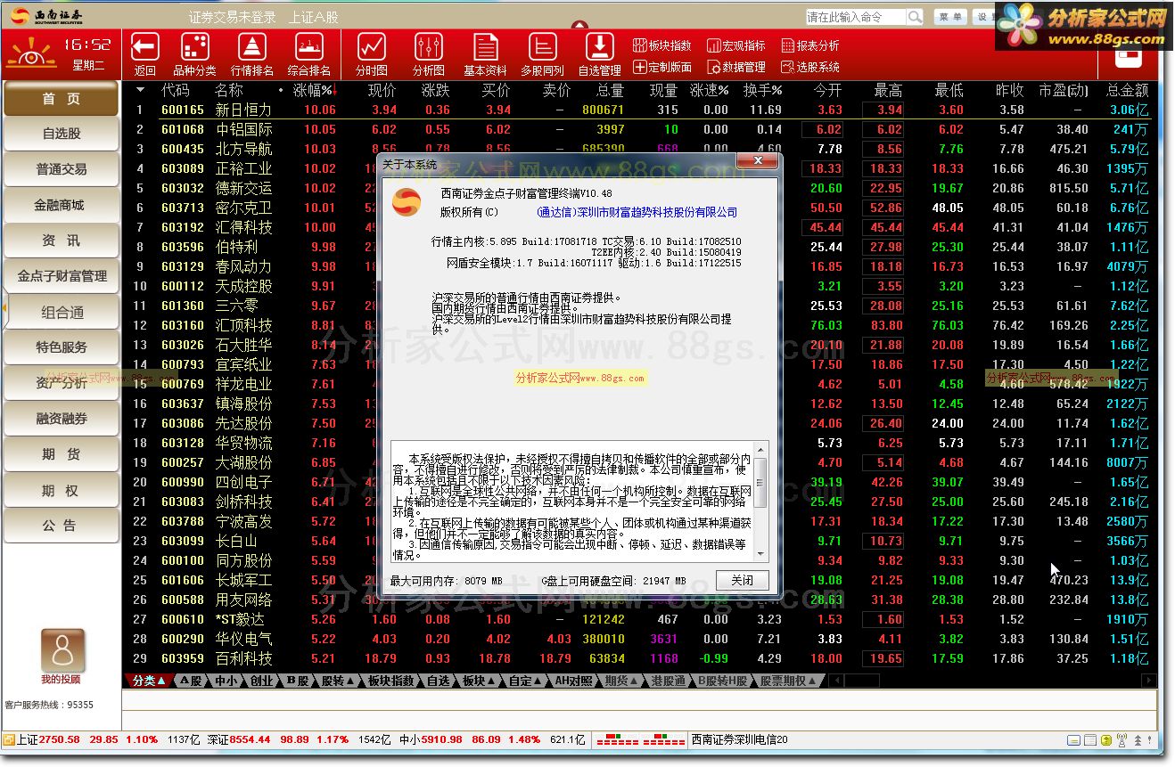The height and width of the screenshot is (767, 1175).
Task: Switch to 港股通 bottom tab
Action: click(x=669, y=681)
